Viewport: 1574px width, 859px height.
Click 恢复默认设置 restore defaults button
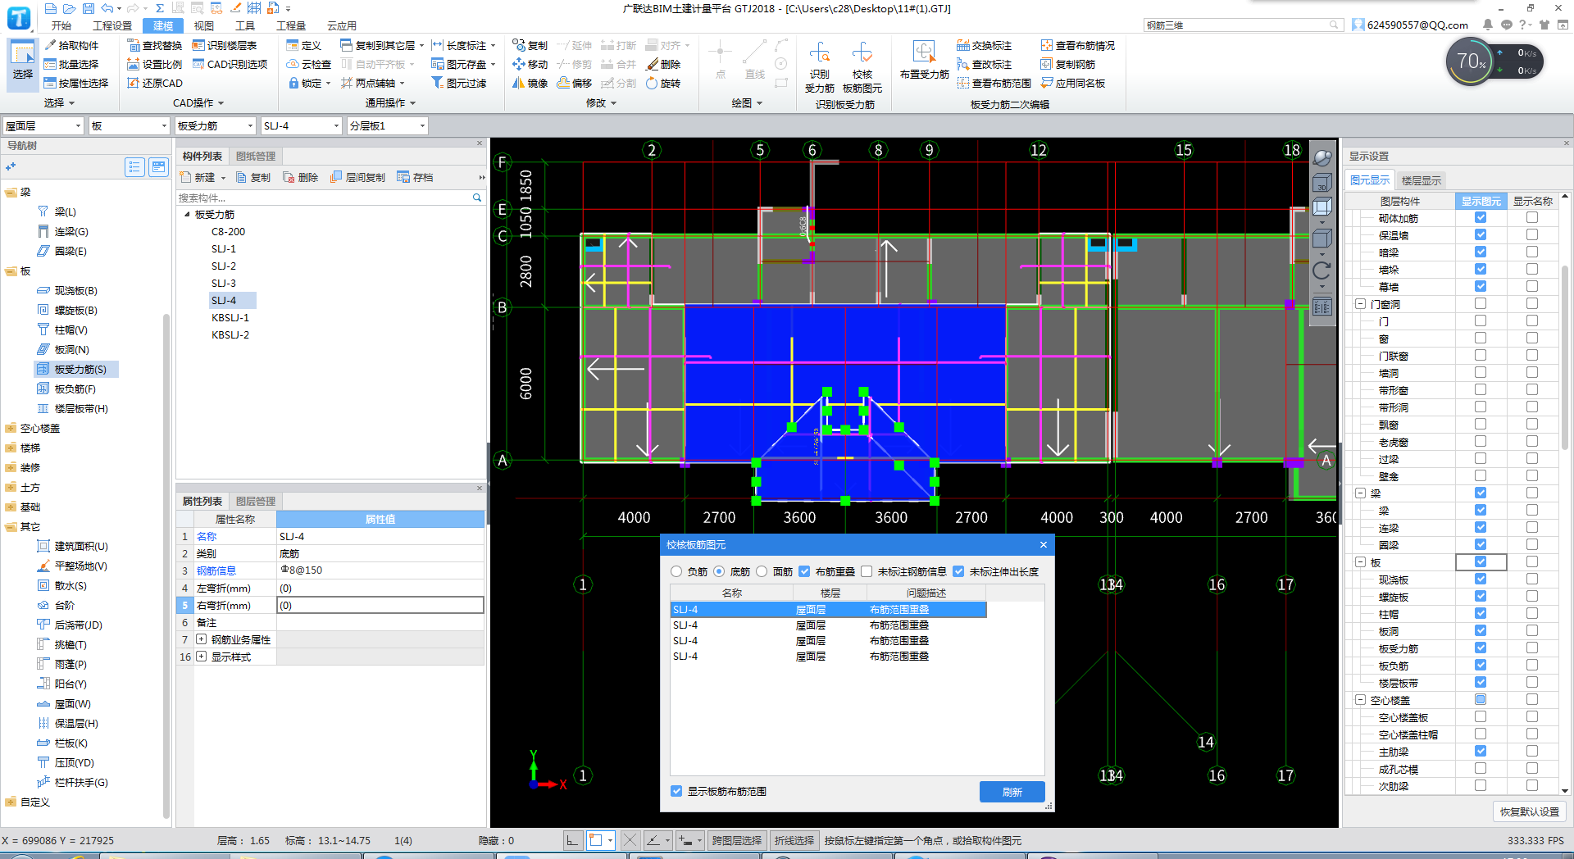pos(1530,811)
